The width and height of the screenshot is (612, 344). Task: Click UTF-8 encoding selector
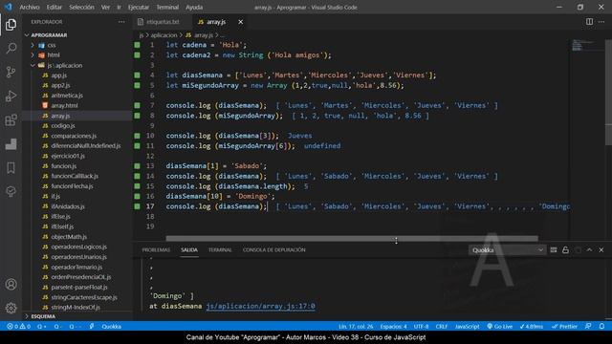click(421, 327)
